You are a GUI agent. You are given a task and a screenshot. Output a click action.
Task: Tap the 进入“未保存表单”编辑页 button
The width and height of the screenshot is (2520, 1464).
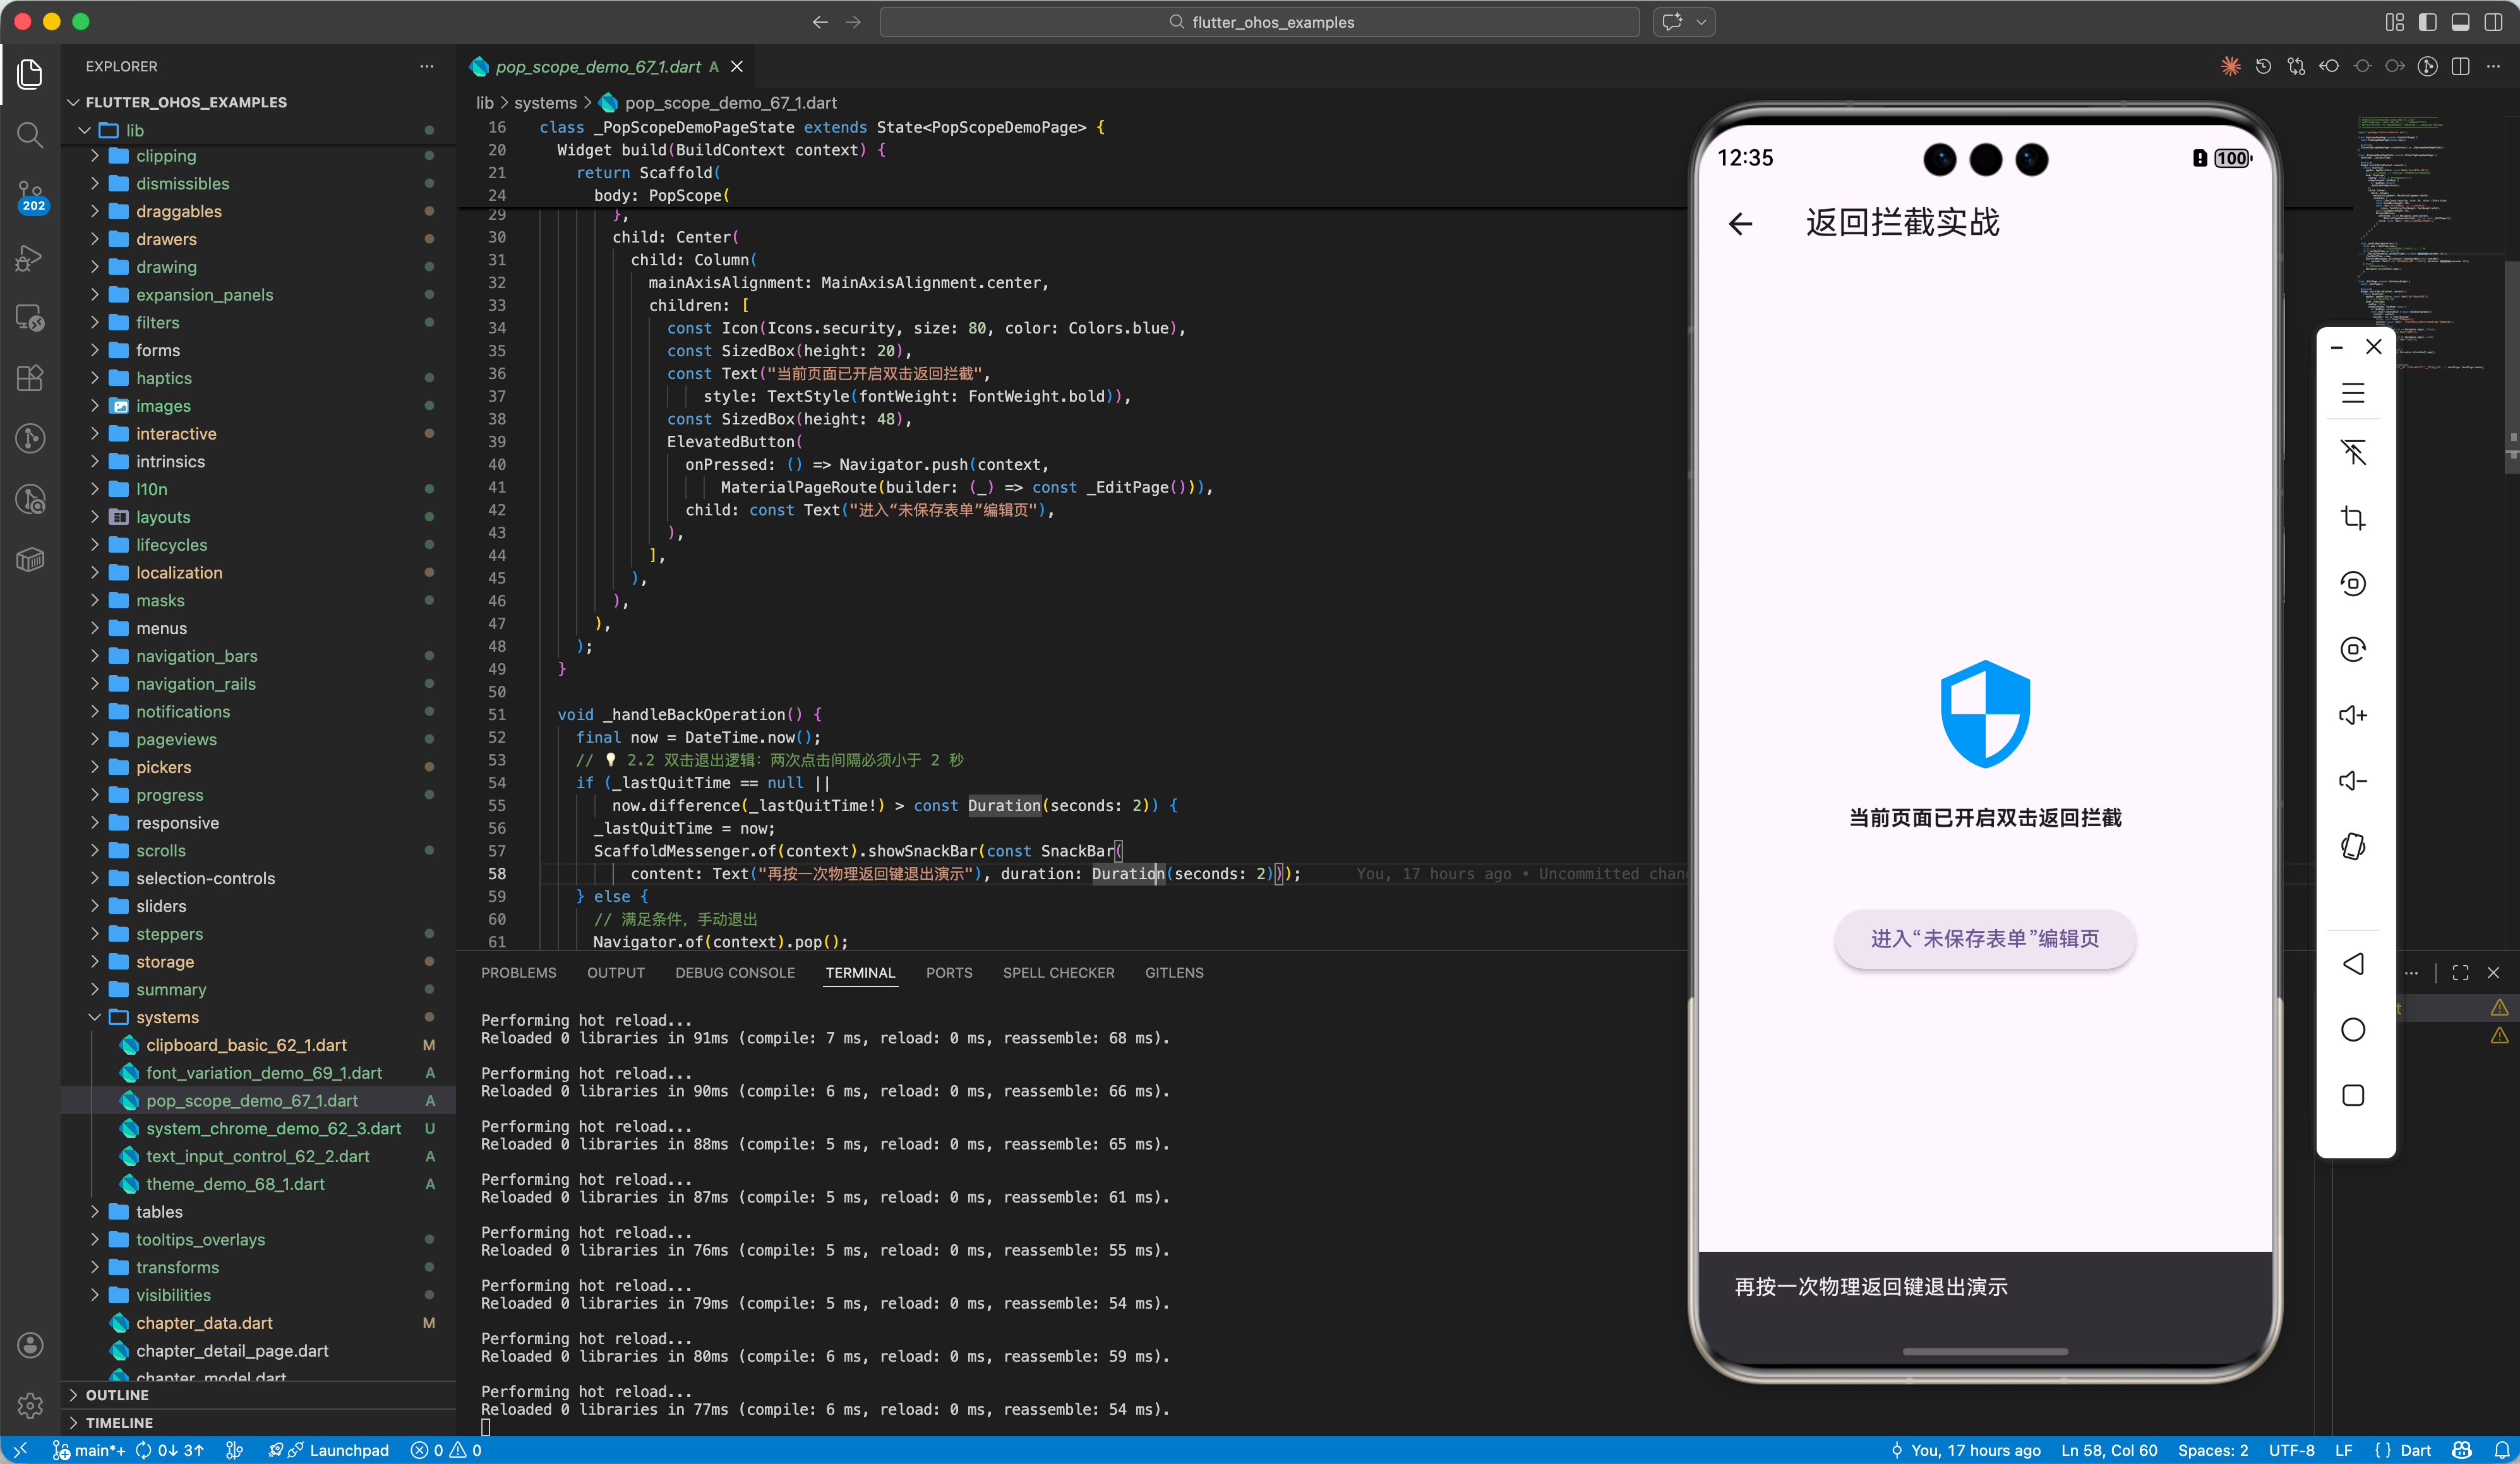1984,938
